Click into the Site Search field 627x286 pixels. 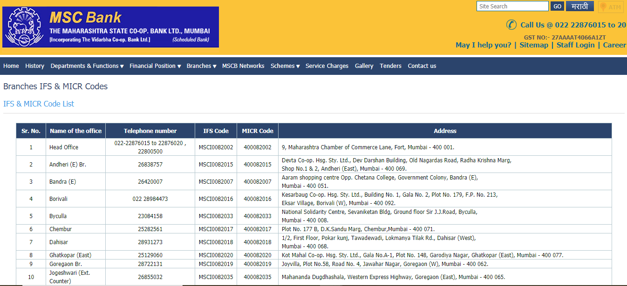pyautogui.click(x=512, y=6)
